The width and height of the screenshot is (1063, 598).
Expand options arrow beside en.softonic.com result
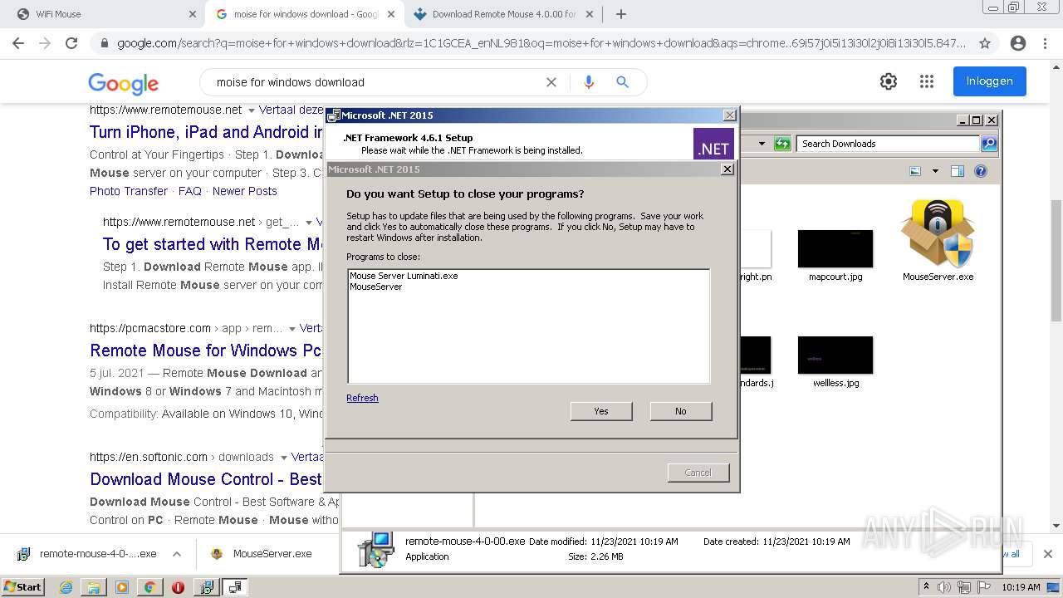283,458
